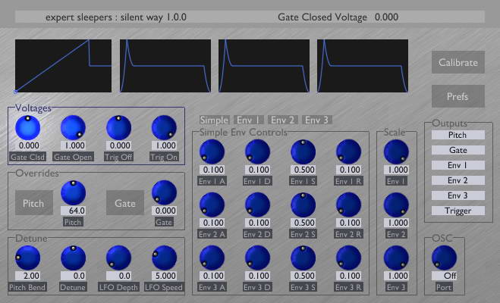Click the Env 3 D decay knob
The width and height of the screenshot is (500, 303).
(258, 258)
